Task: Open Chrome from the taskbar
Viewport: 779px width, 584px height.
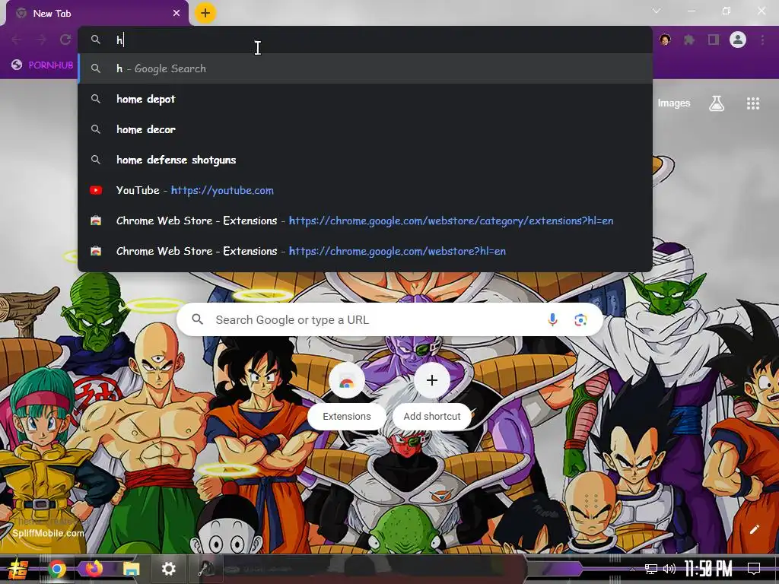Action: [57, 569]
